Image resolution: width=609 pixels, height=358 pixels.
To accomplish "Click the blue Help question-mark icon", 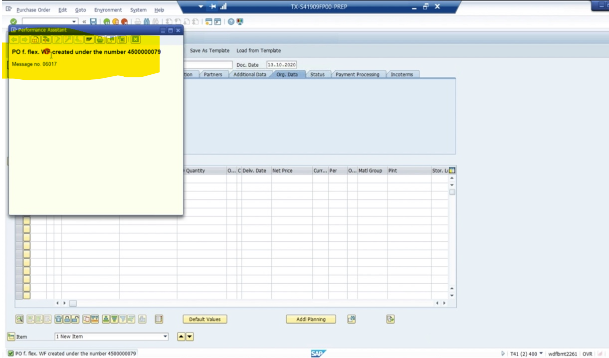I will coord(231,21).
